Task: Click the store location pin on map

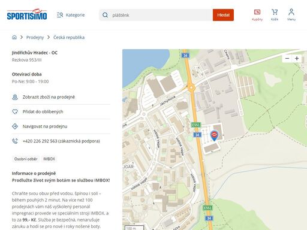Action: tap(214, 135)
